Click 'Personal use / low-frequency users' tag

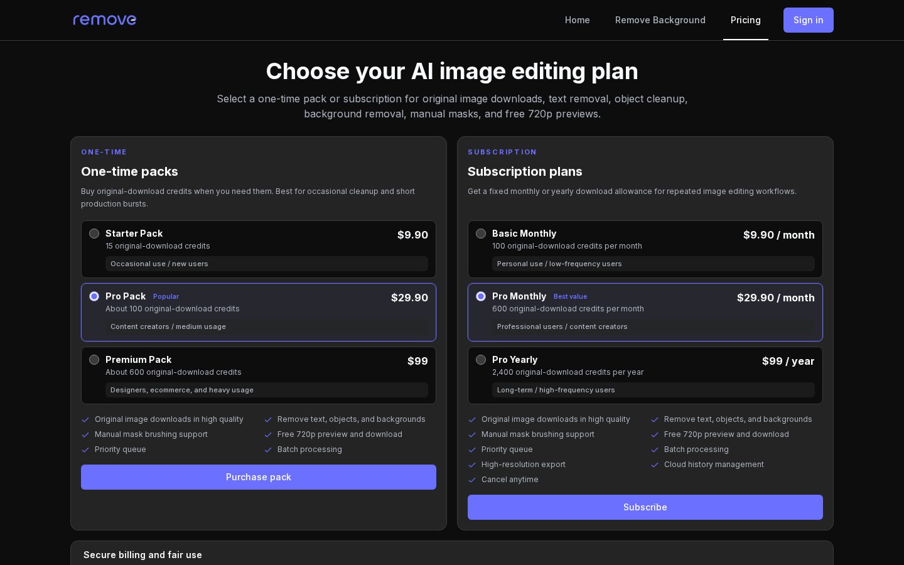pyautogui.click(x=654, y=264)
